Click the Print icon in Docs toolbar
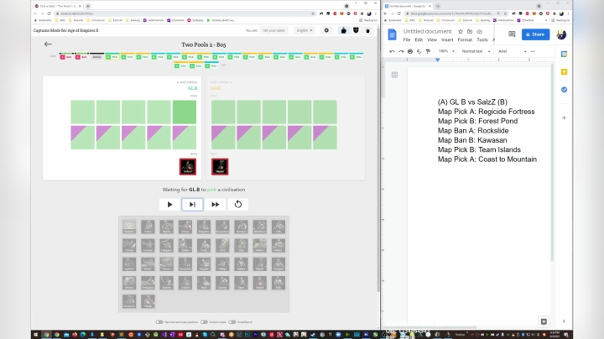This screenshot has height=339, width=604. 410,51
